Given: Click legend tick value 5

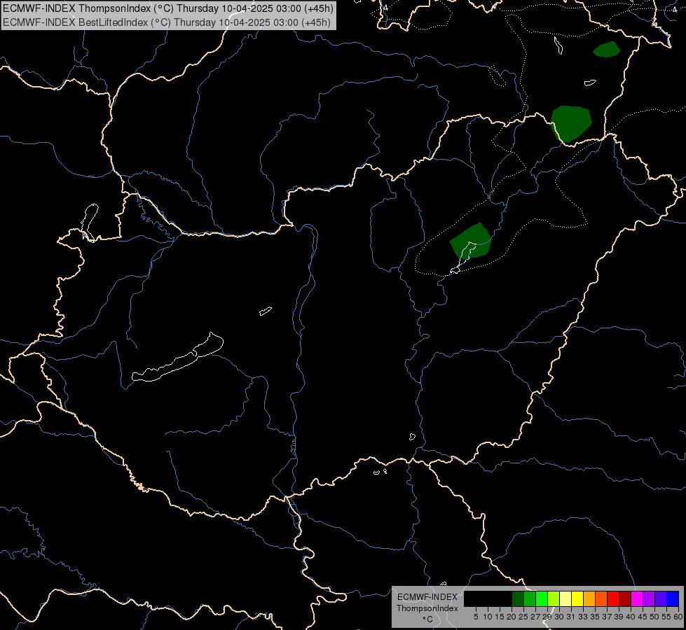Looking at the screenshot, I should (x=476, y=617).
